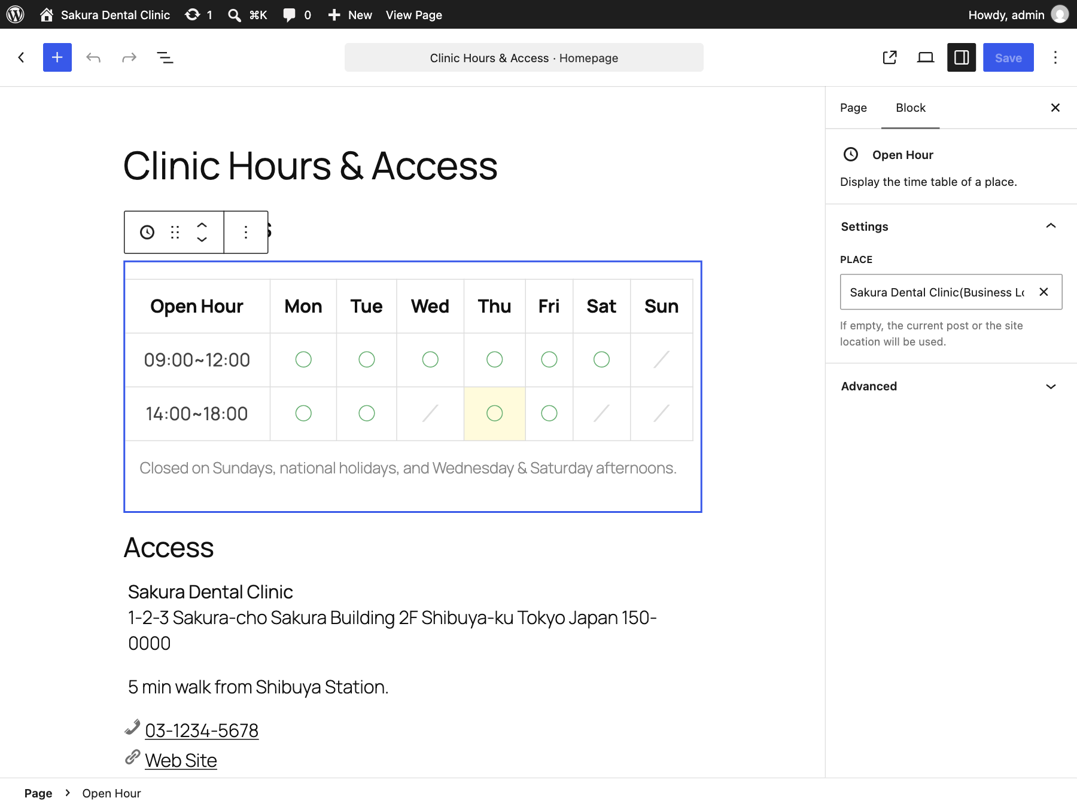Toggle the settings sidebar panel
1077x807 pixels.
tap(962, 57)
